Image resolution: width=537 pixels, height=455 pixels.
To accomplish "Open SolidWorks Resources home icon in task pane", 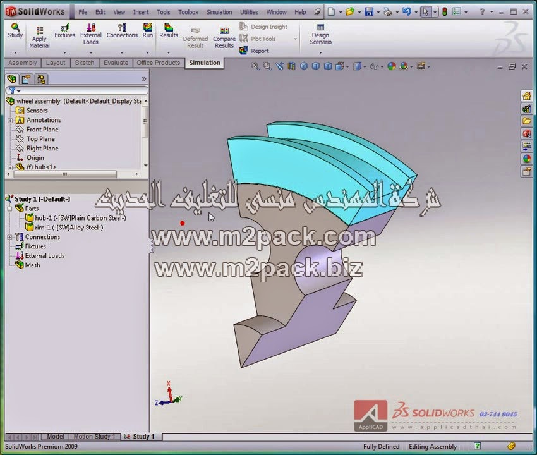I will click(527, 96).
